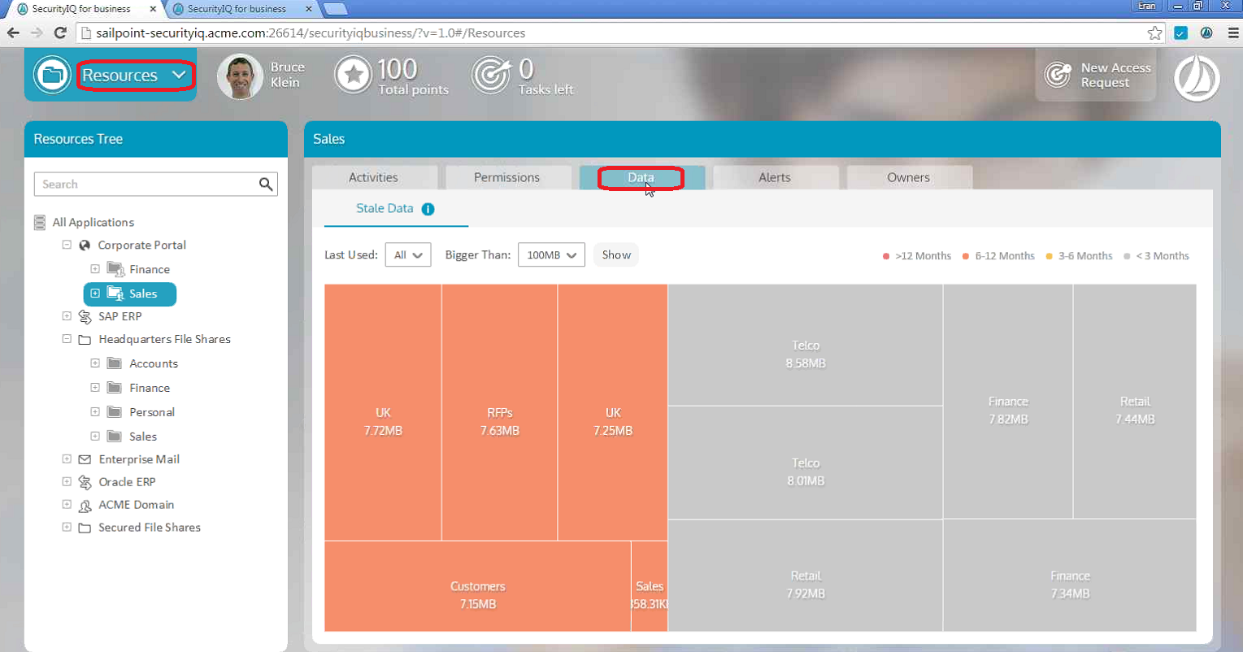Click the Finance site icon under Corporate Portal

point(115,269)
